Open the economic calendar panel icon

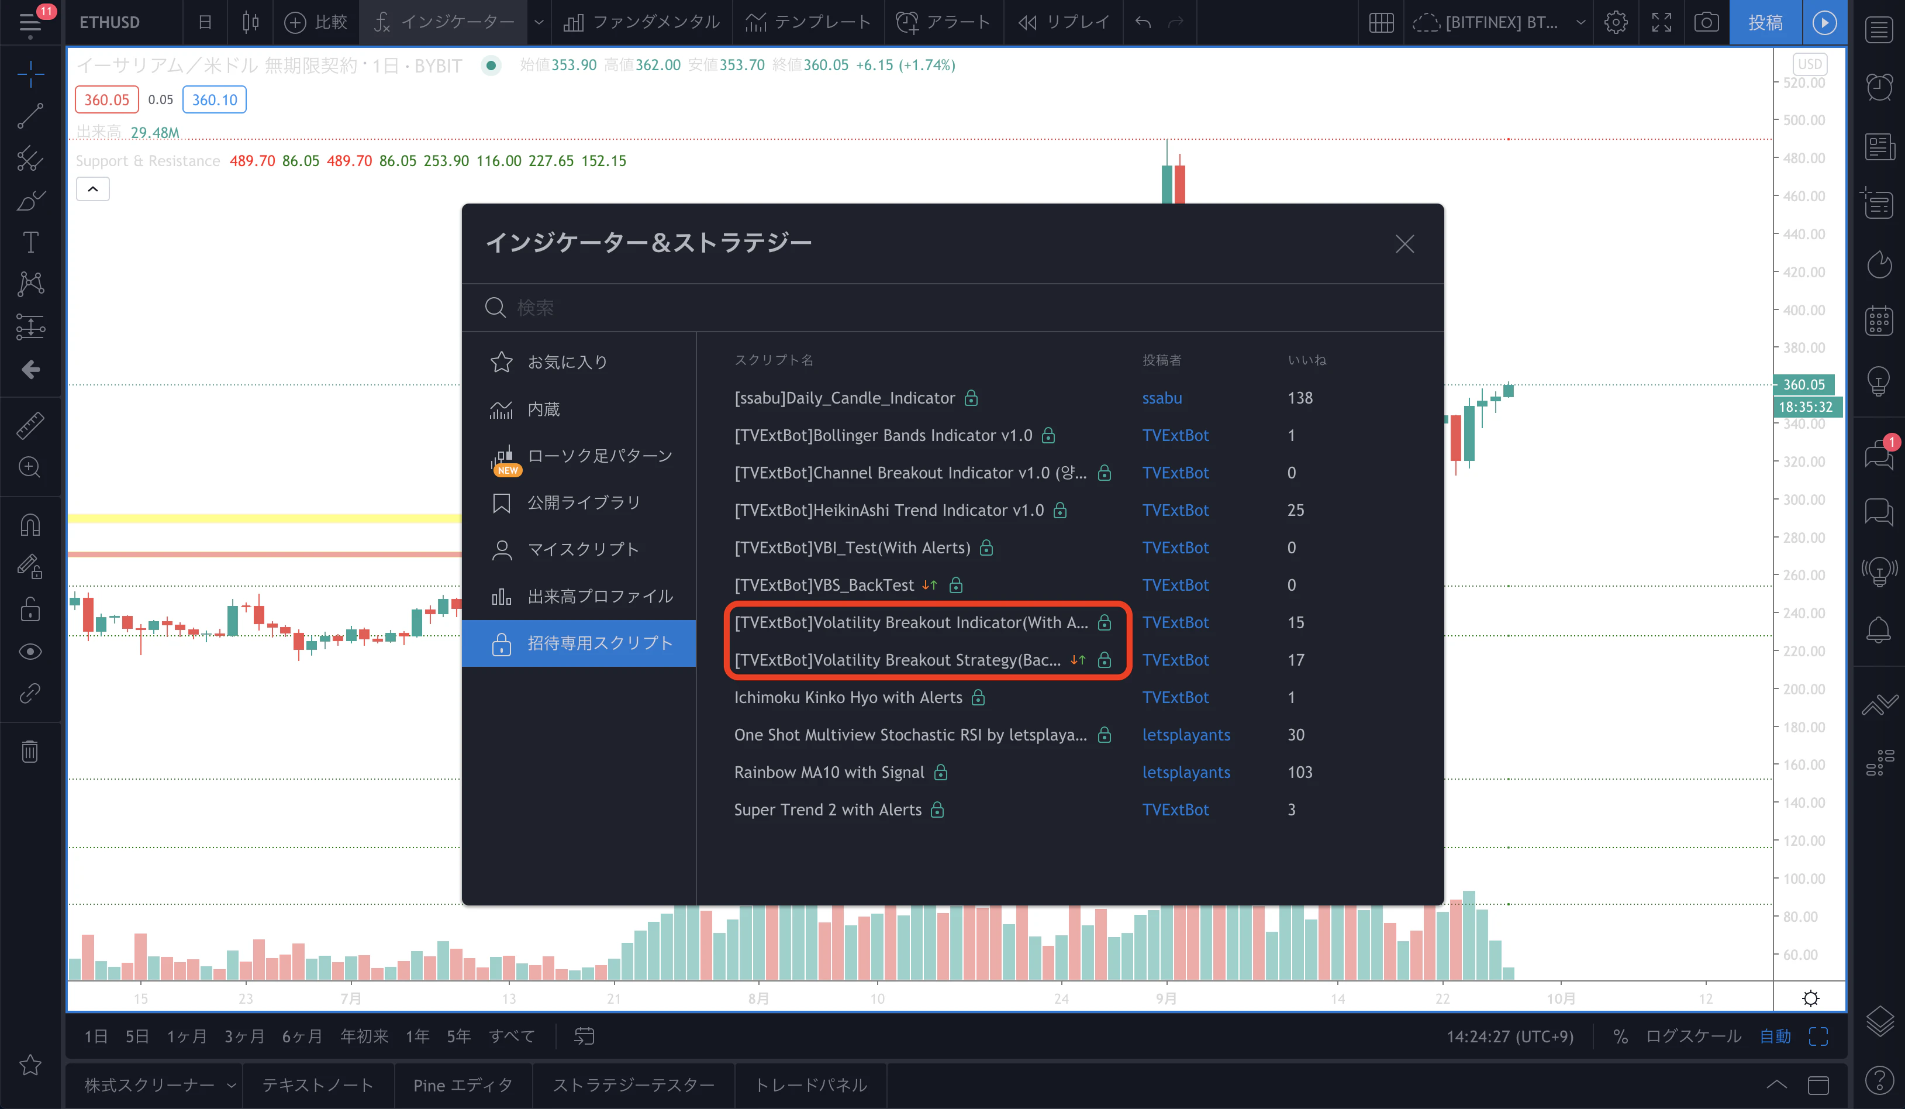pos(1879,321)
